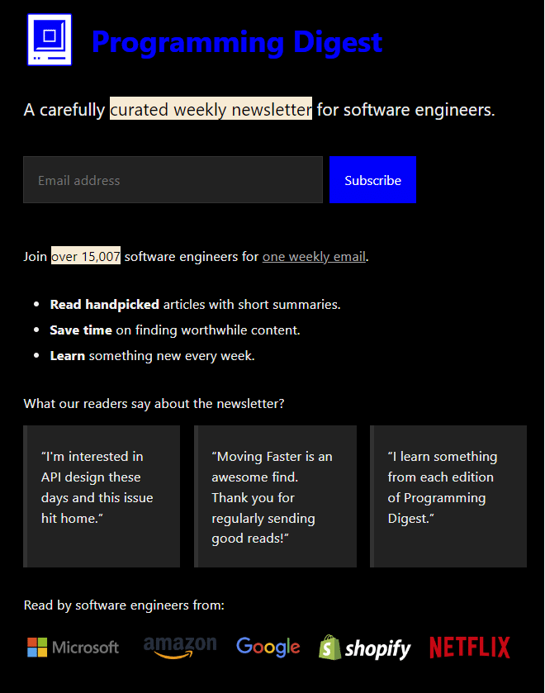The width and height of the screenshot is (545, 693).
Task: Click the Amazon logo
Action: click(x=180, y=647)
